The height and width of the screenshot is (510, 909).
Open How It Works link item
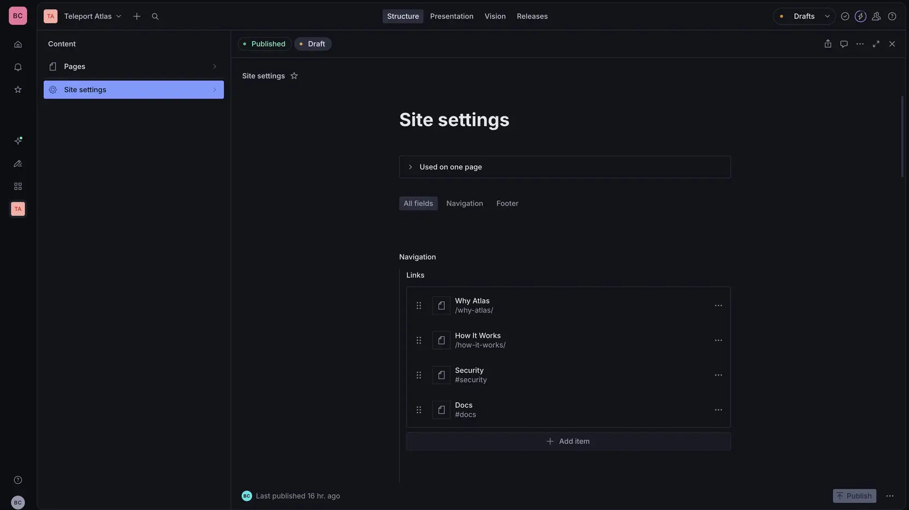[568, 341]
